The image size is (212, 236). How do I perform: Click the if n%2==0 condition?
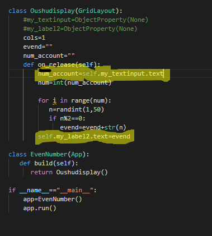click(x=67, y=118)
